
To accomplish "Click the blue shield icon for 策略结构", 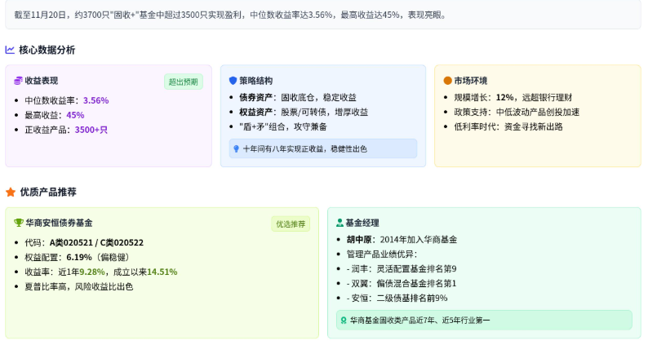I will [233, 81].
